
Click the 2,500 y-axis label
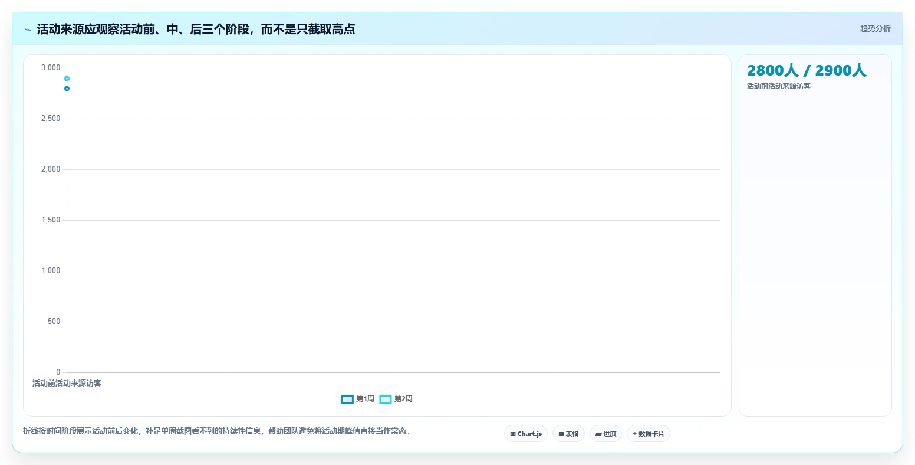coord(51,119)
